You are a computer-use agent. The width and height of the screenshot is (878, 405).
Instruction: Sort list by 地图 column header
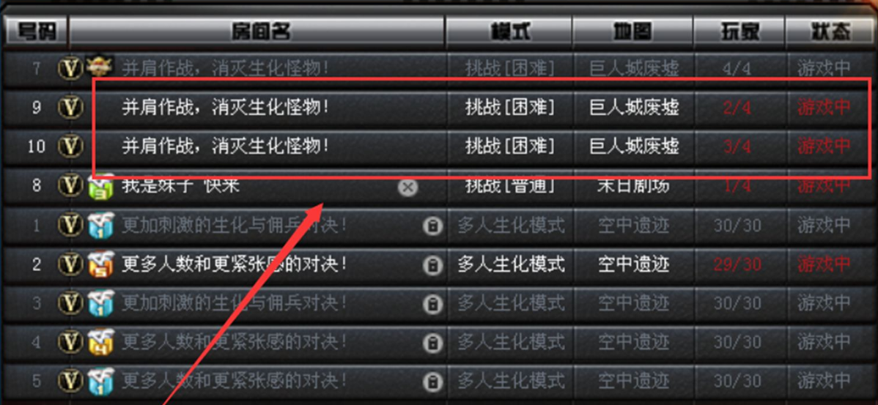point(633,31)
